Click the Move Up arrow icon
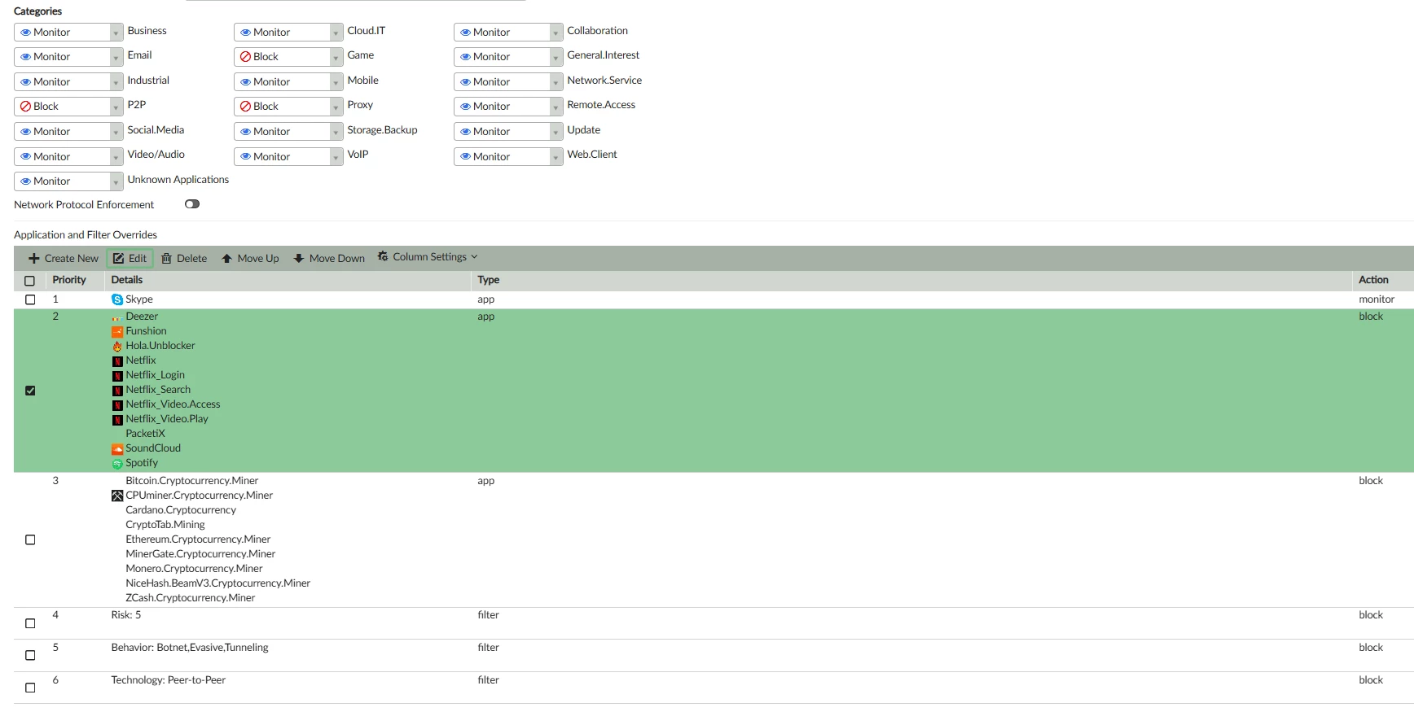 [227, 259]
